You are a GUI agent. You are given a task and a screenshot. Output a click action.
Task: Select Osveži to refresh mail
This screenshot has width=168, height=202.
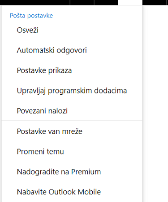point(72,30)
